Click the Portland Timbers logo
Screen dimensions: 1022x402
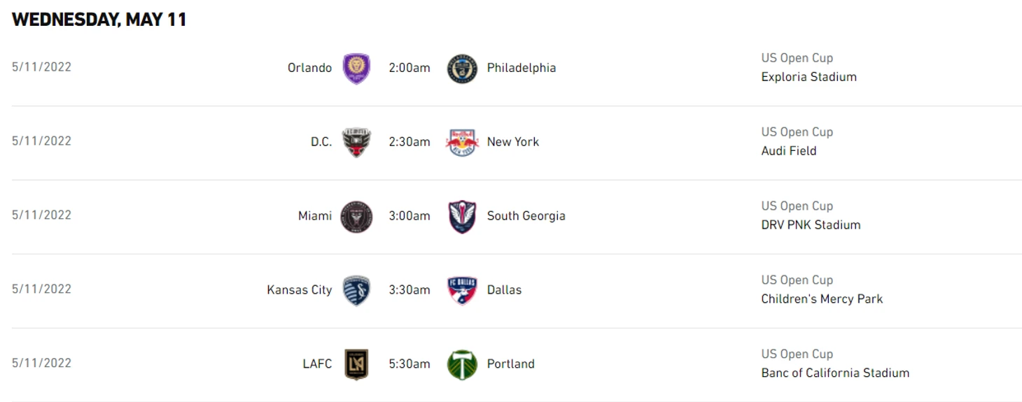click(462, 365)
